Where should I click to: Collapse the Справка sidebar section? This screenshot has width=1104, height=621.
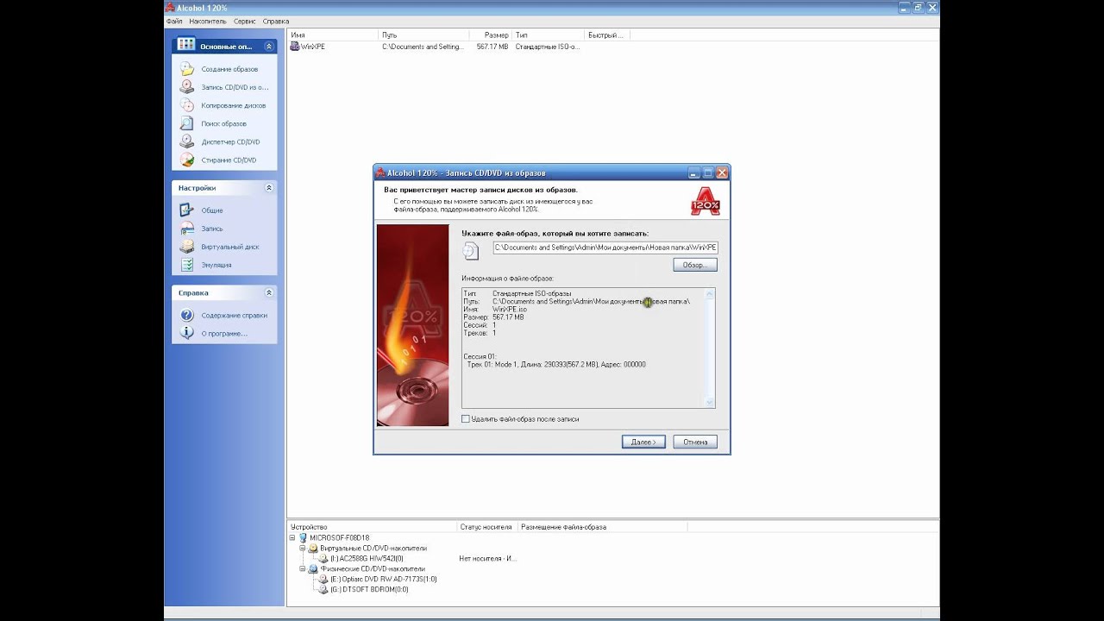(x=268, y=292)
